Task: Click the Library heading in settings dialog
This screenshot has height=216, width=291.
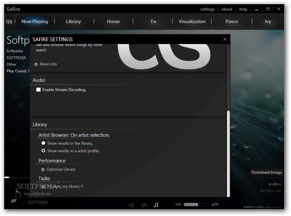Action: 40,125
